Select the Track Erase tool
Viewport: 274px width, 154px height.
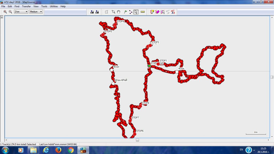tap(157, 12)
